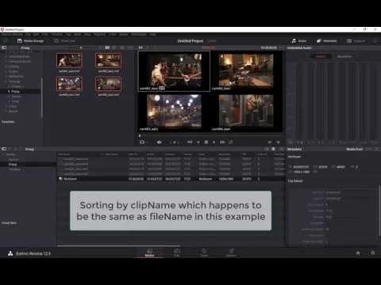Click the Media Storage tree vertical scrollbar
This screenshot has width=381, height=285.
[x=42, y=97]
